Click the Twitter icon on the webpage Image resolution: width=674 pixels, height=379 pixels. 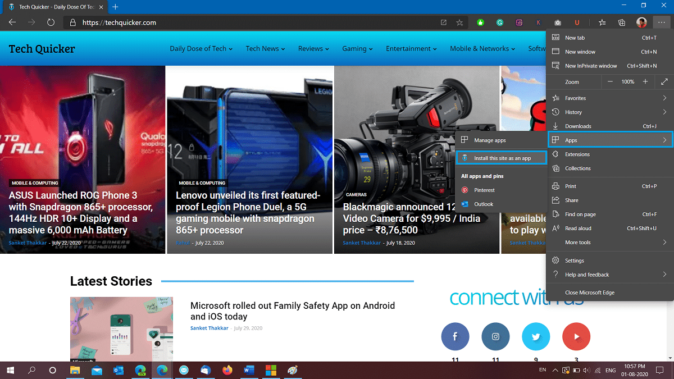point(536,336)
